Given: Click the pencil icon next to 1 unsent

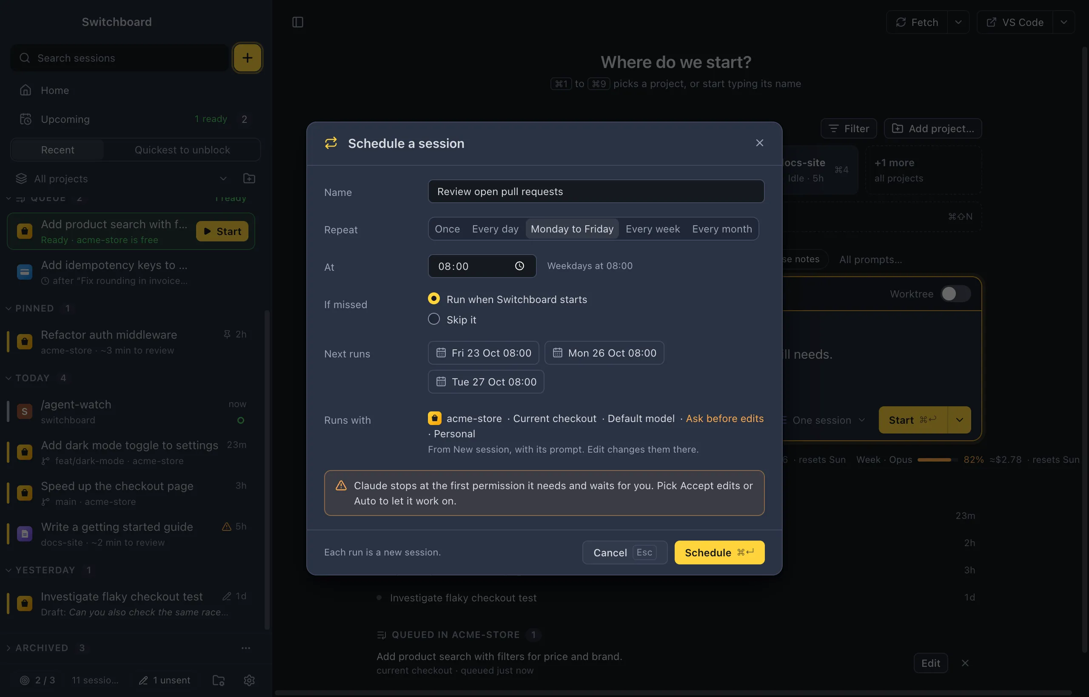Looking at the screenshot, I should [x=143, y=680].
